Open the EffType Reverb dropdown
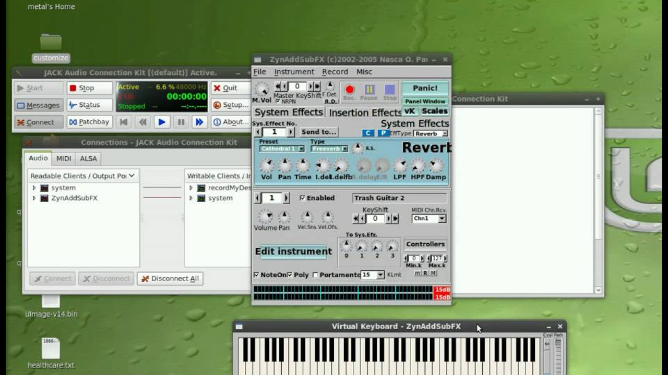This screenshot has height=375, width=668. click(431, 133)
